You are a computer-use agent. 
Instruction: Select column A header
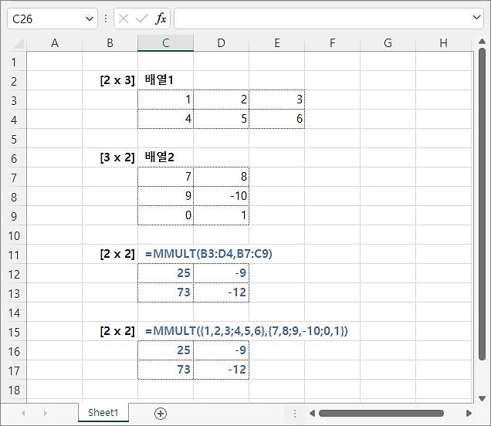(x=55, y=43)
